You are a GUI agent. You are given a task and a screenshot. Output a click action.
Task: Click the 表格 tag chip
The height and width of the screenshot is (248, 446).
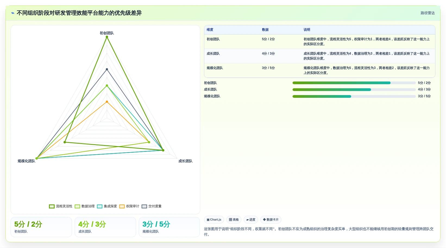[x=234, y=219]
